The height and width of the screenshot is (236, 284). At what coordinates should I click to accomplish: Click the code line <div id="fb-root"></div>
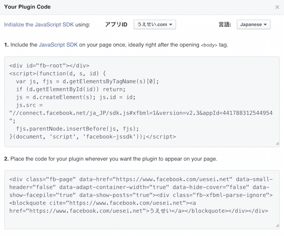point(49,66)
